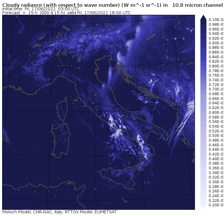
Task: Select the 0.68E-03 colorbar label
Action: click(216, 94)
